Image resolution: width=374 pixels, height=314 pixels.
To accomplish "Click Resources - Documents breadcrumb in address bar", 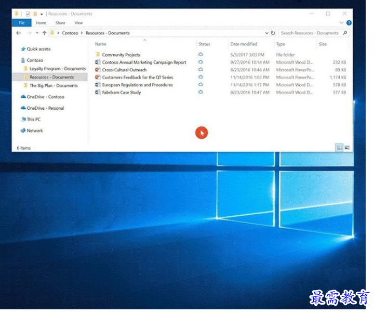I will (x=108, y=33).
